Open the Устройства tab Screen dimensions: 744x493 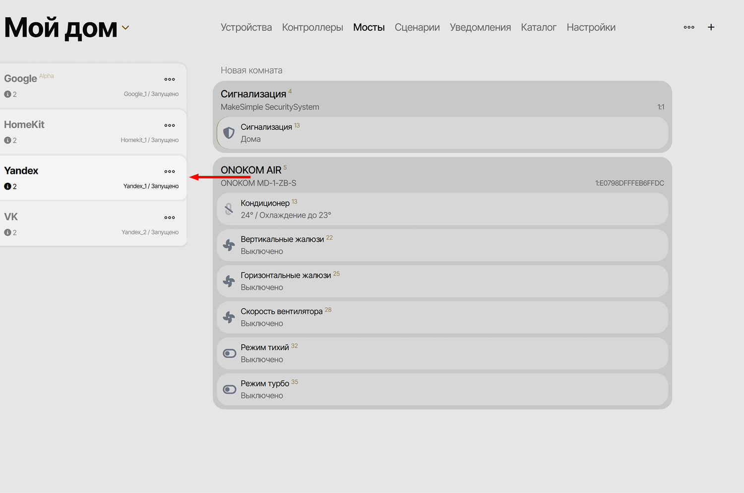(246, 27)
